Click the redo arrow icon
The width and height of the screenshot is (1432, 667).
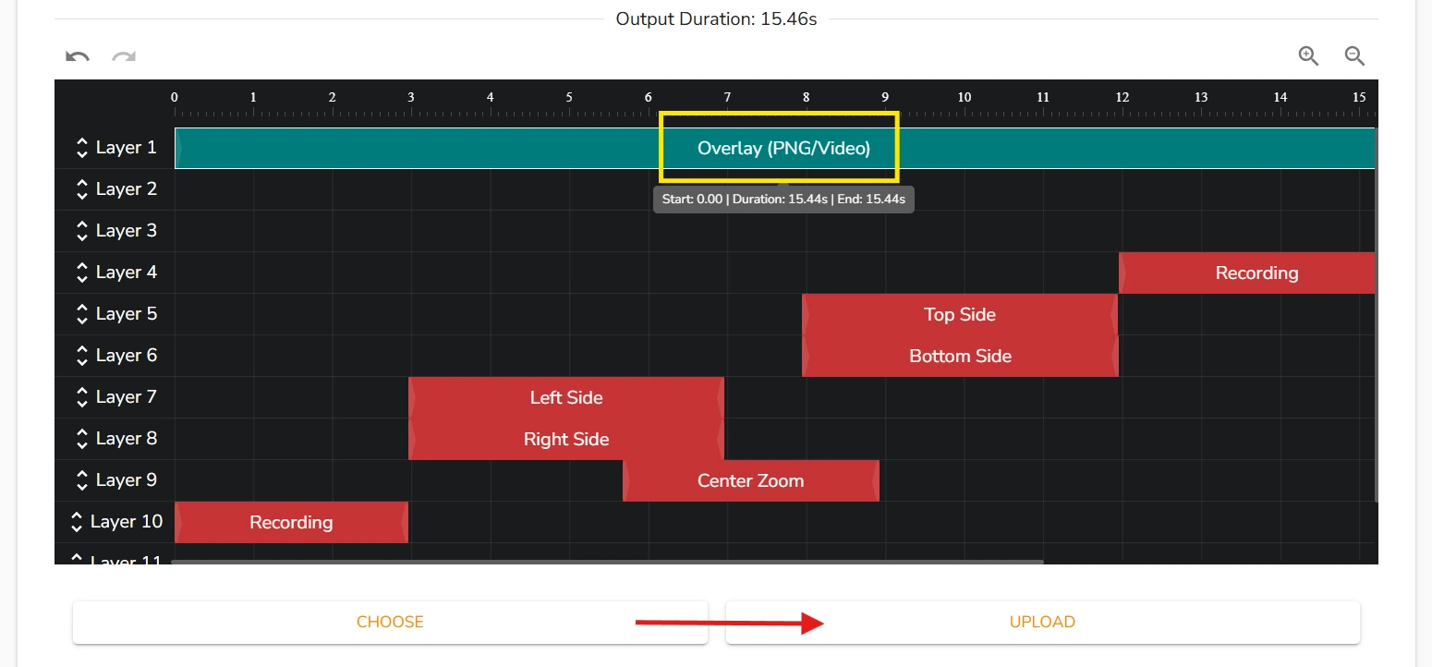124,56
